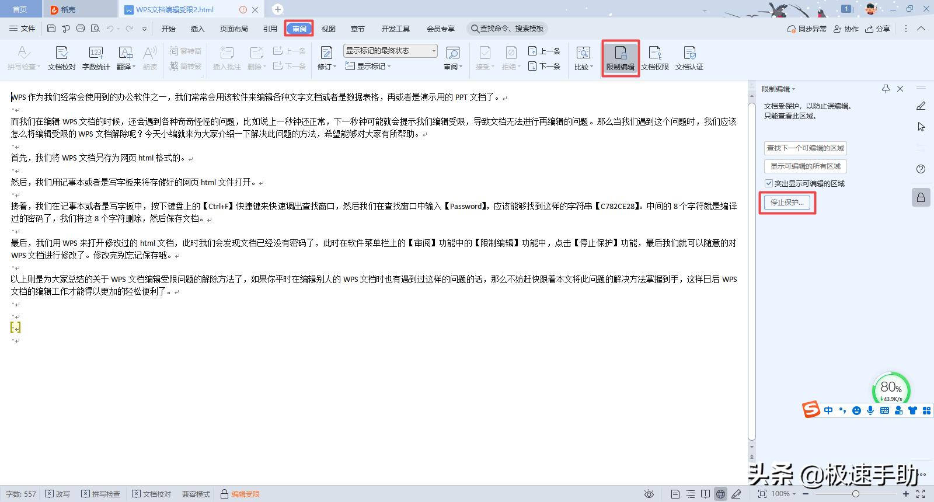Open the 文档认证 document certification tool

coord(689,58)
